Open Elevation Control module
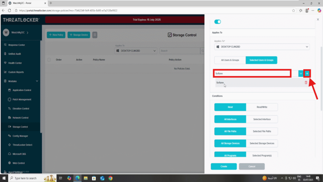Image resolution: width=323 pixels, height=182 pixels. point(21,109)
